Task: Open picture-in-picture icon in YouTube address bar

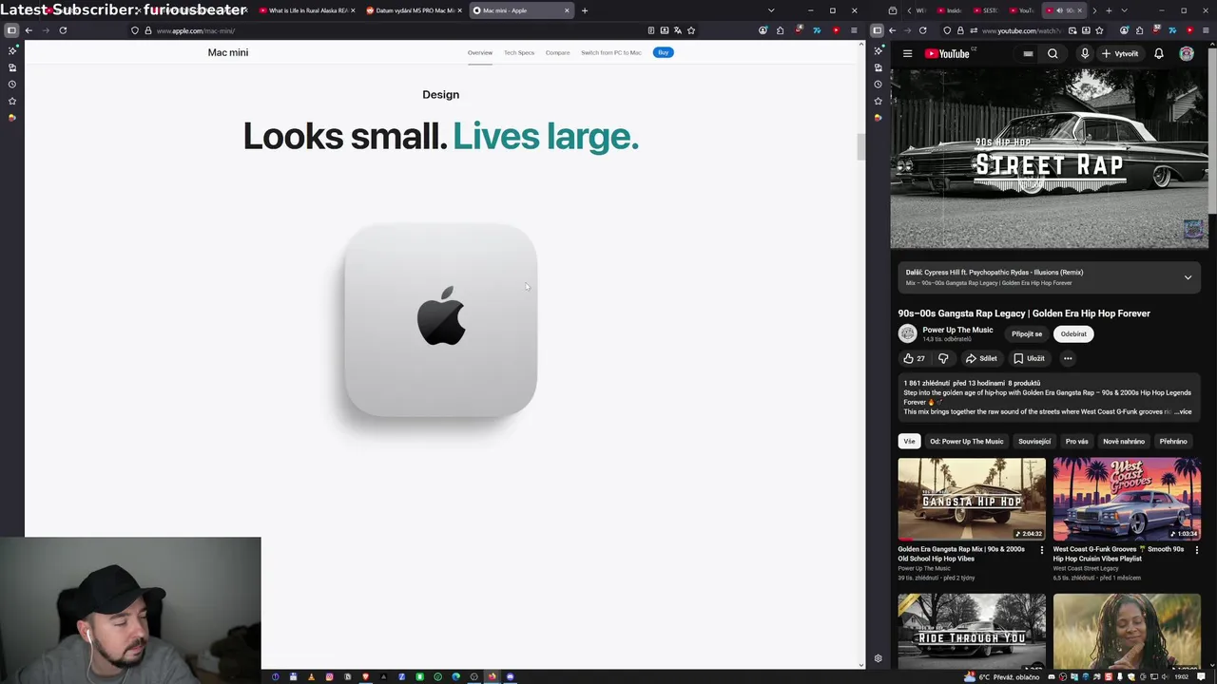Action: [1072, 30]
